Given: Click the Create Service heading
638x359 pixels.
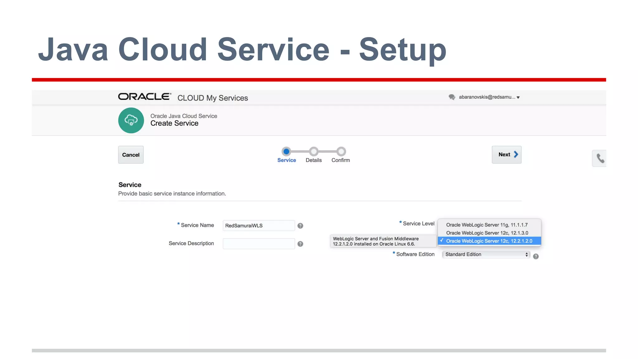Looking at the screenshot, I should tap(174, 123).
